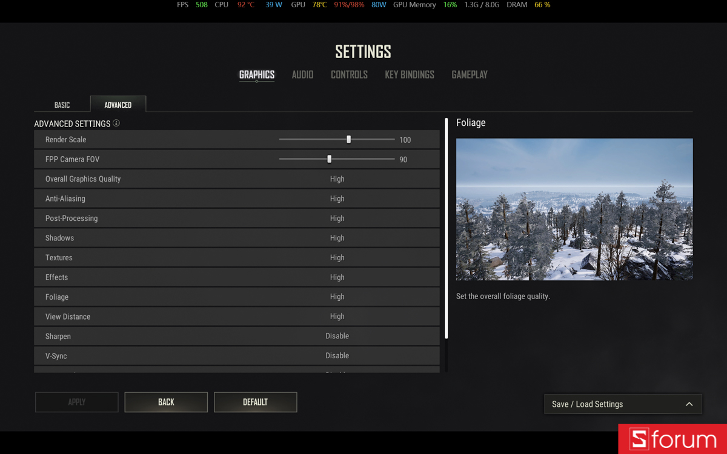Open the Controls settings tab
Screen dimensions: 727x454
tap(349, 74)
